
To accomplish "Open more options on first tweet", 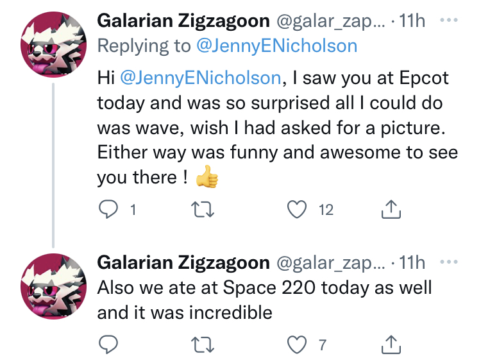I will point(450,20).
